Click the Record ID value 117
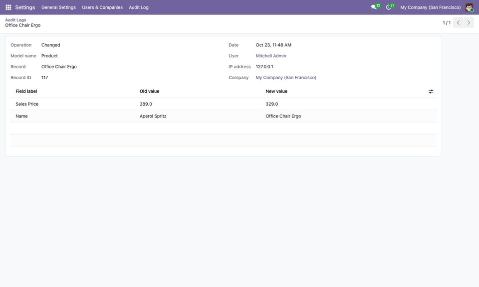The image size is (479, 287). pyautogui.click(x=44, y=77)
